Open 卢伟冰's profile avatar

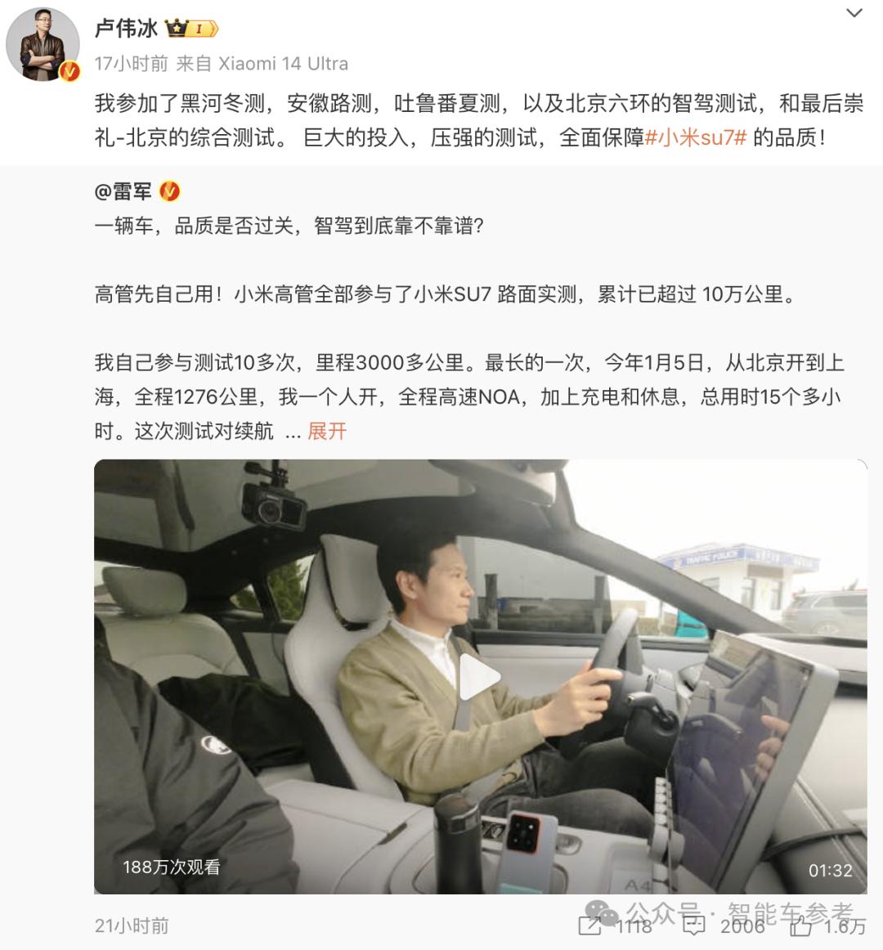(43, 44)
